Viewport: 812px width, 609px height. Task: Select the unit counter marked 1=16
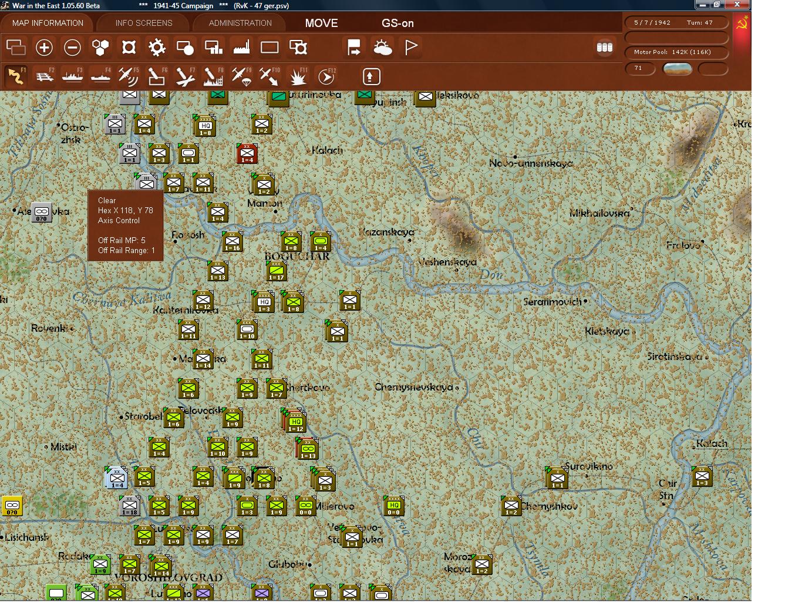tap(233, 241)
